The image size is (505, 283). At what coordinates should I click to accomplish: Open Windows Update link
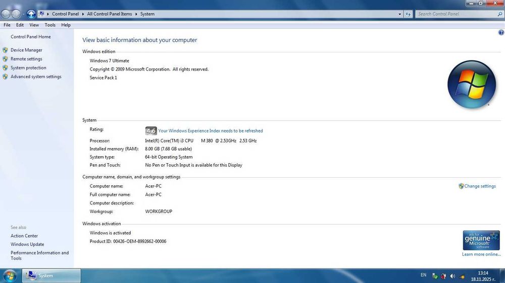tap(27, 244)
